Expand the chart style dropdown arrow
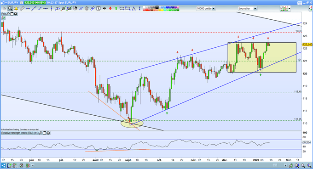The image size is (313, 169). (289, 9)
